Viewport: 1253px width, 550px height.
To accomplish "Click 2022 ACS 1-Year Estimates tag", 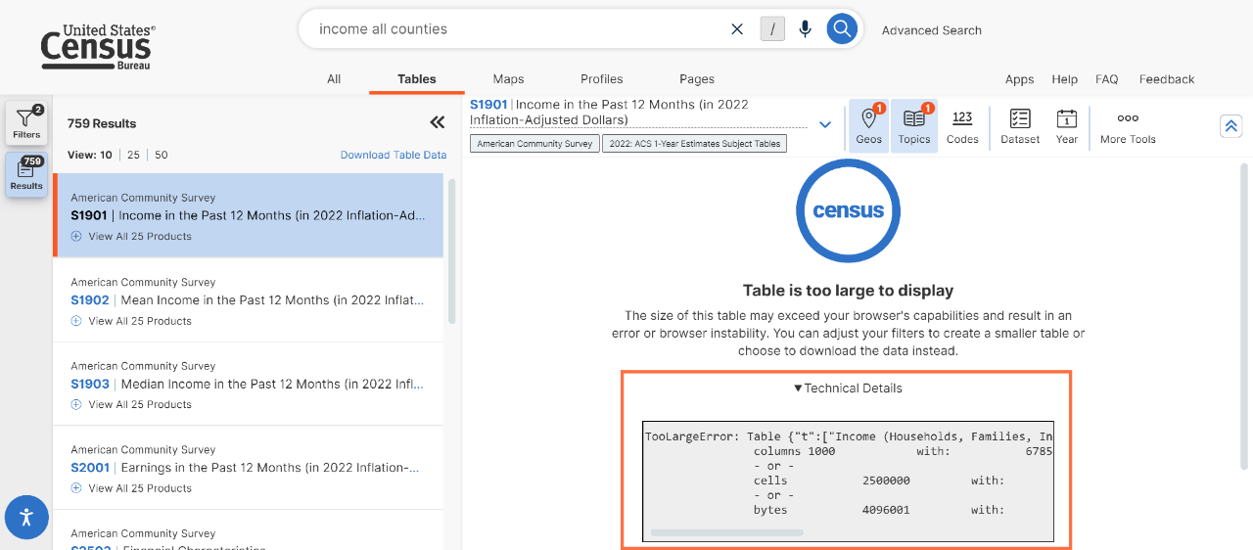I will click(694, 143).
